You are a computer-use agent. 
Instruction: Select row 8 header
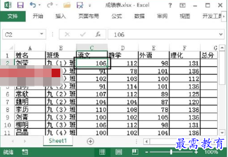(8, 109)
